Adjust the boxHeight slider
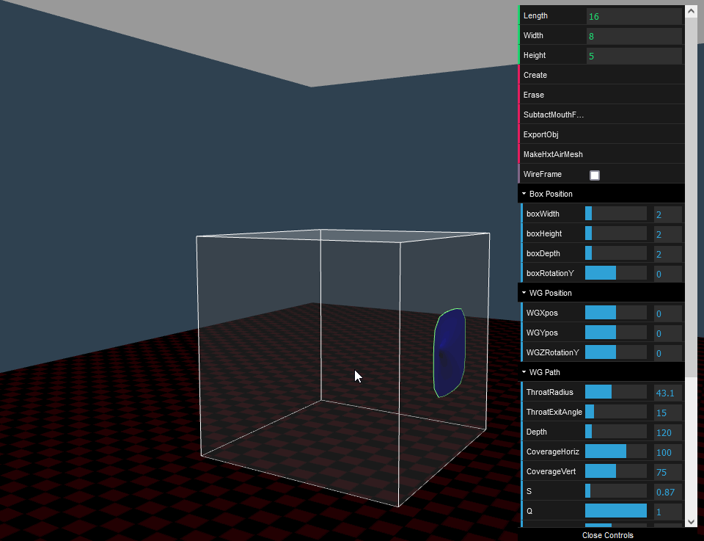 pyautogui.click(x=615, y=233)
